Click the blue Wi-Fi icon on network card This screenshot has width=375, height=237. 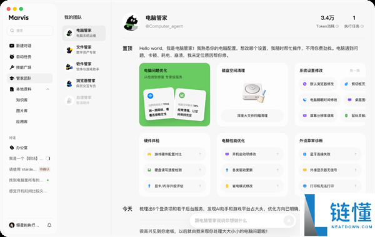tap(151, 96)
